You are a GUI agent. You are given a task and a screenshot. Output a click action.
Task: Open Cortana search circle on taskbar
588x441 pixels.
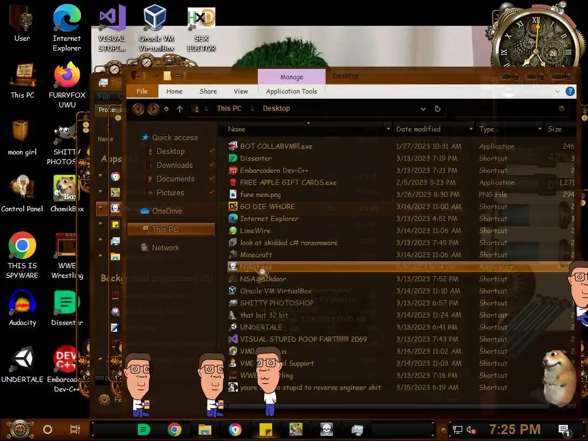tap(48, 430)
